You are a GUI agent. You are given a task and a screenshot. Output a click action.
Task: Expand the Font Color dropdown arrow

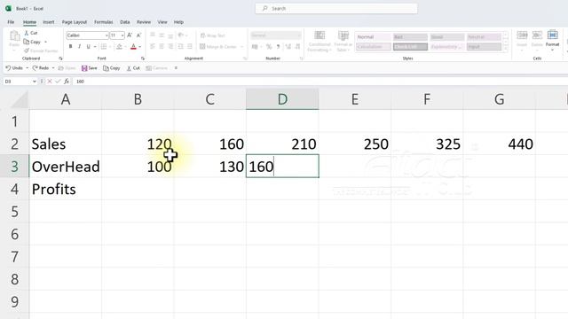coord(140,47)
